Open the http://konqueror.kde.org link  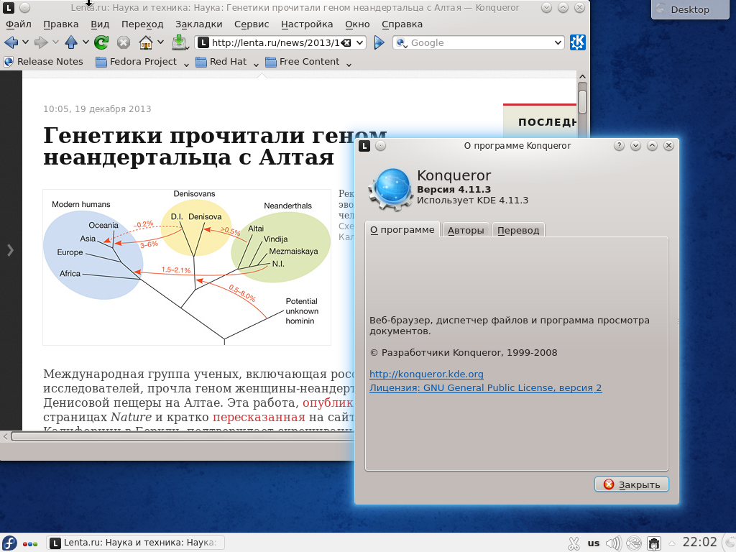tap(426, 374)
